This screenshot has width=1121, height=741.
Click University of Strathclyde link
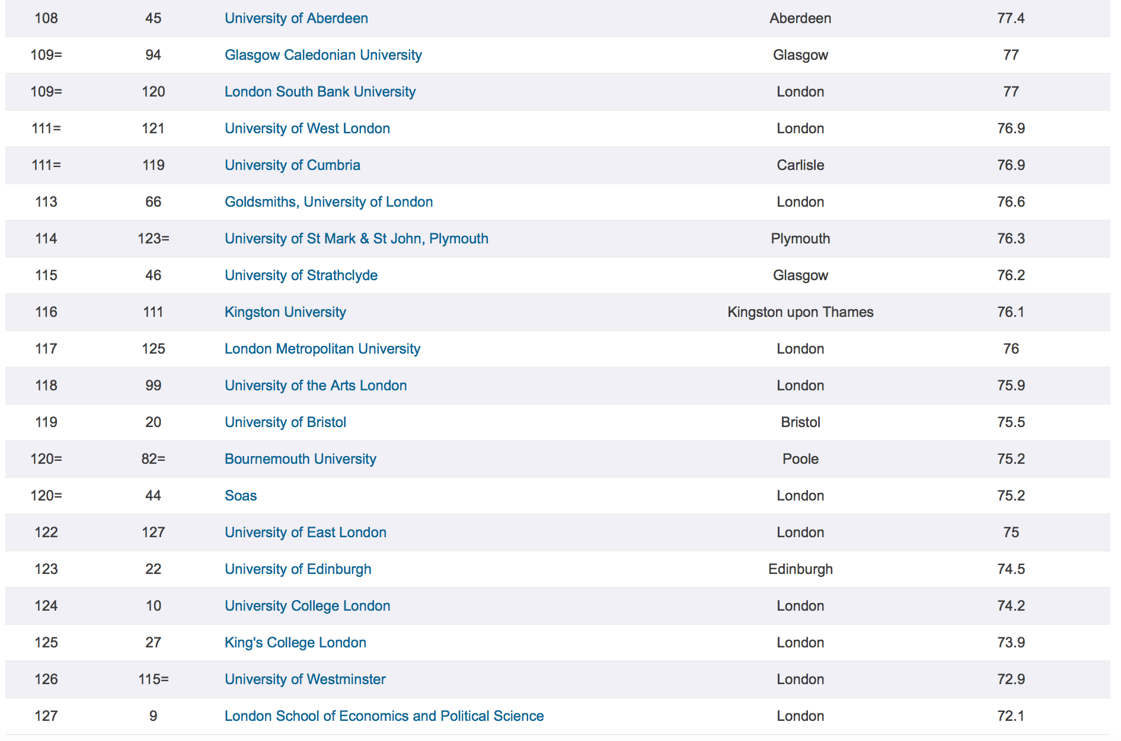click(301, 275)
